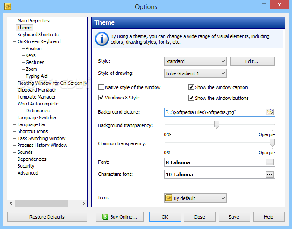Viewport: 292px width, 229px height.
Task: Click the CK app icon in title bar
Action: 8,6
